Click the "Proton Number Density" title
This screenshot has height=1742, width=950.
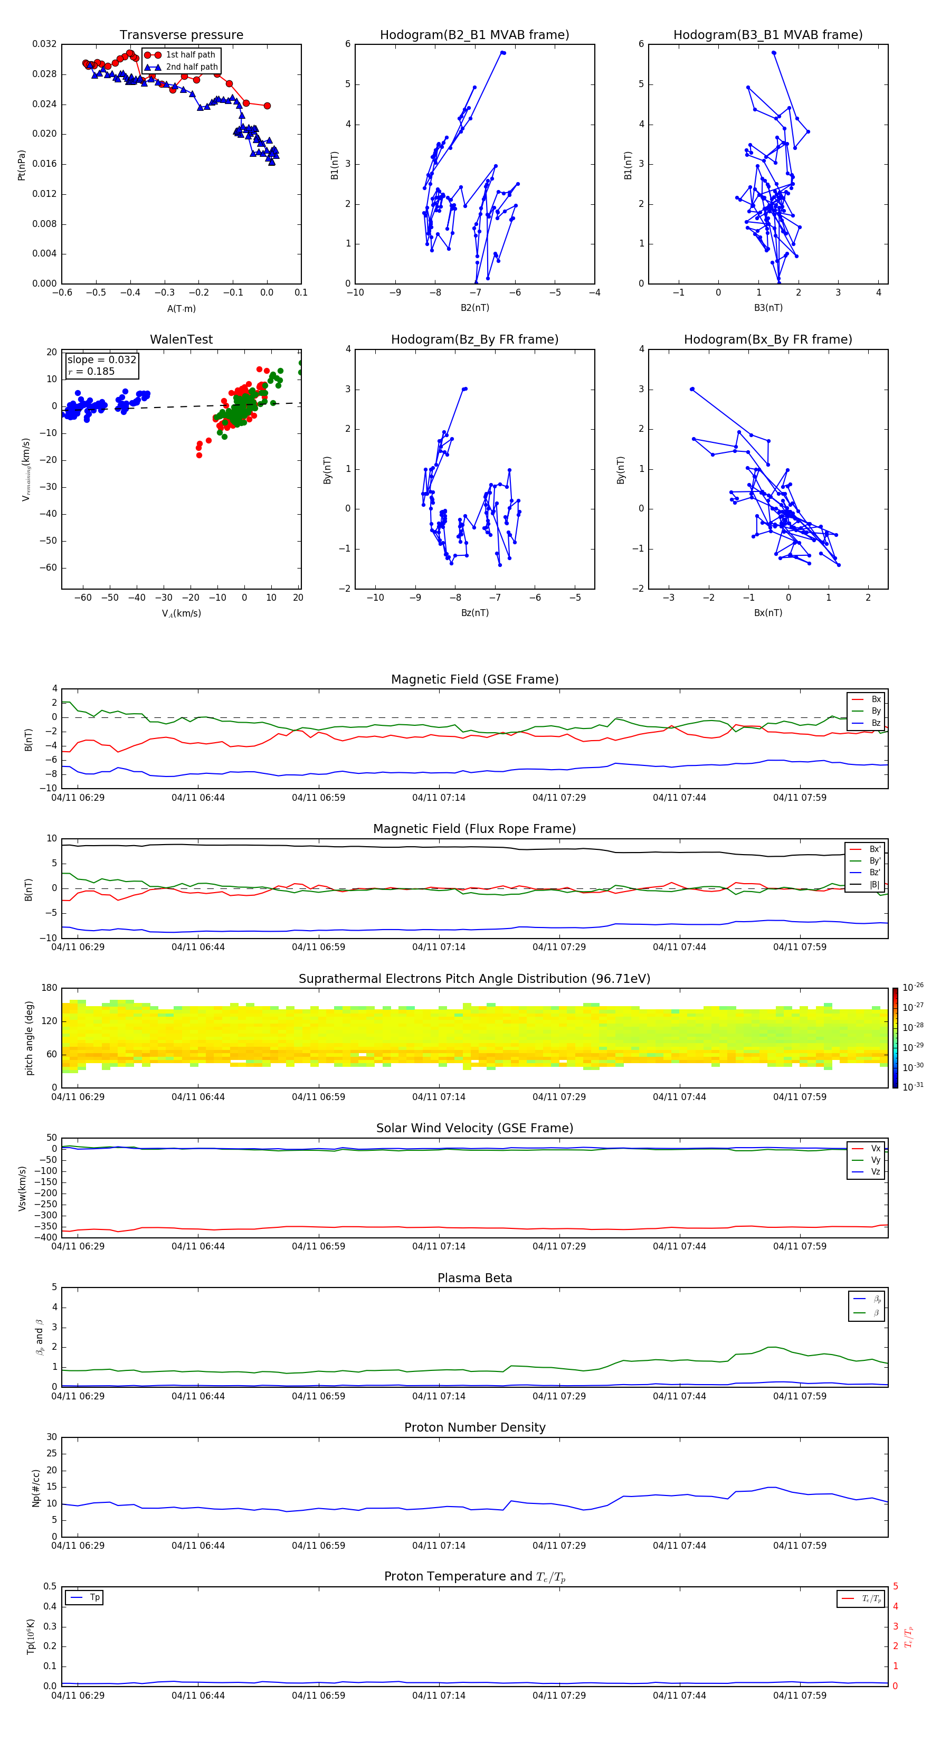click(x=474, y=1427)
